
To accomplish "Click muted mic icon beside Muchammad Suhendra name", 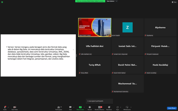I will click(x=112, y=92).
